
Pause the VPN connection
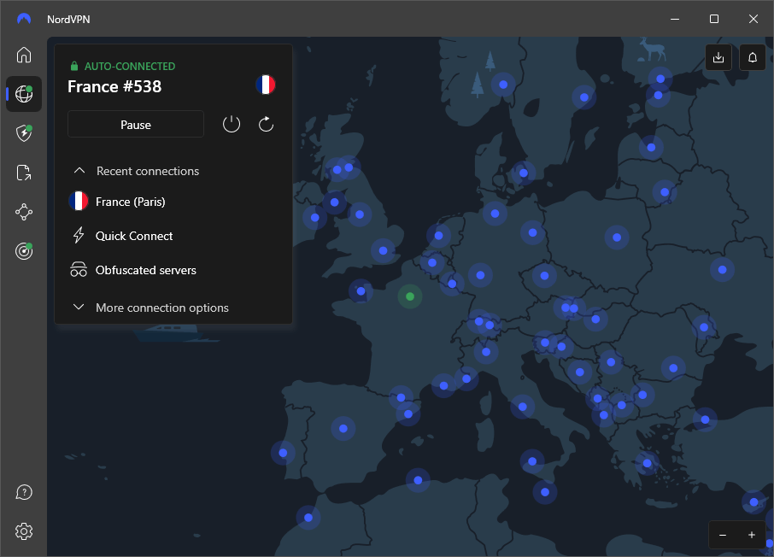click(136, 125)
